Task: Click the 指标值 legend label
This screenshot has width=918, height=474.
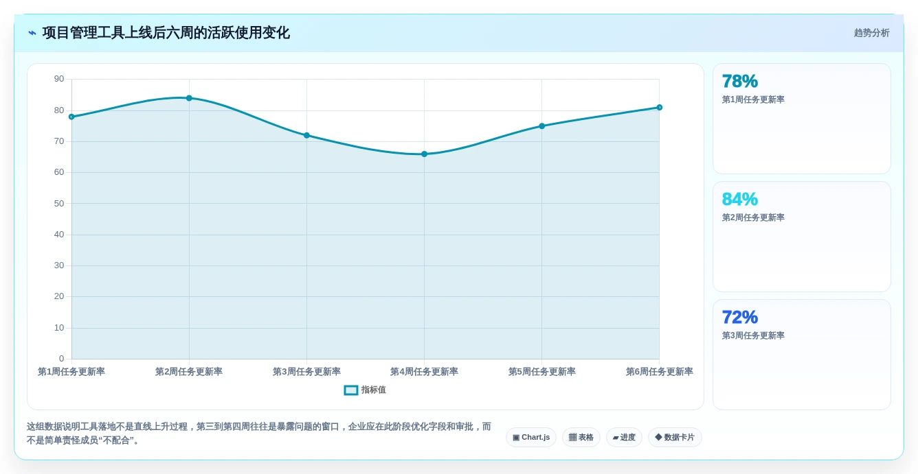Action: coord(374,390)
